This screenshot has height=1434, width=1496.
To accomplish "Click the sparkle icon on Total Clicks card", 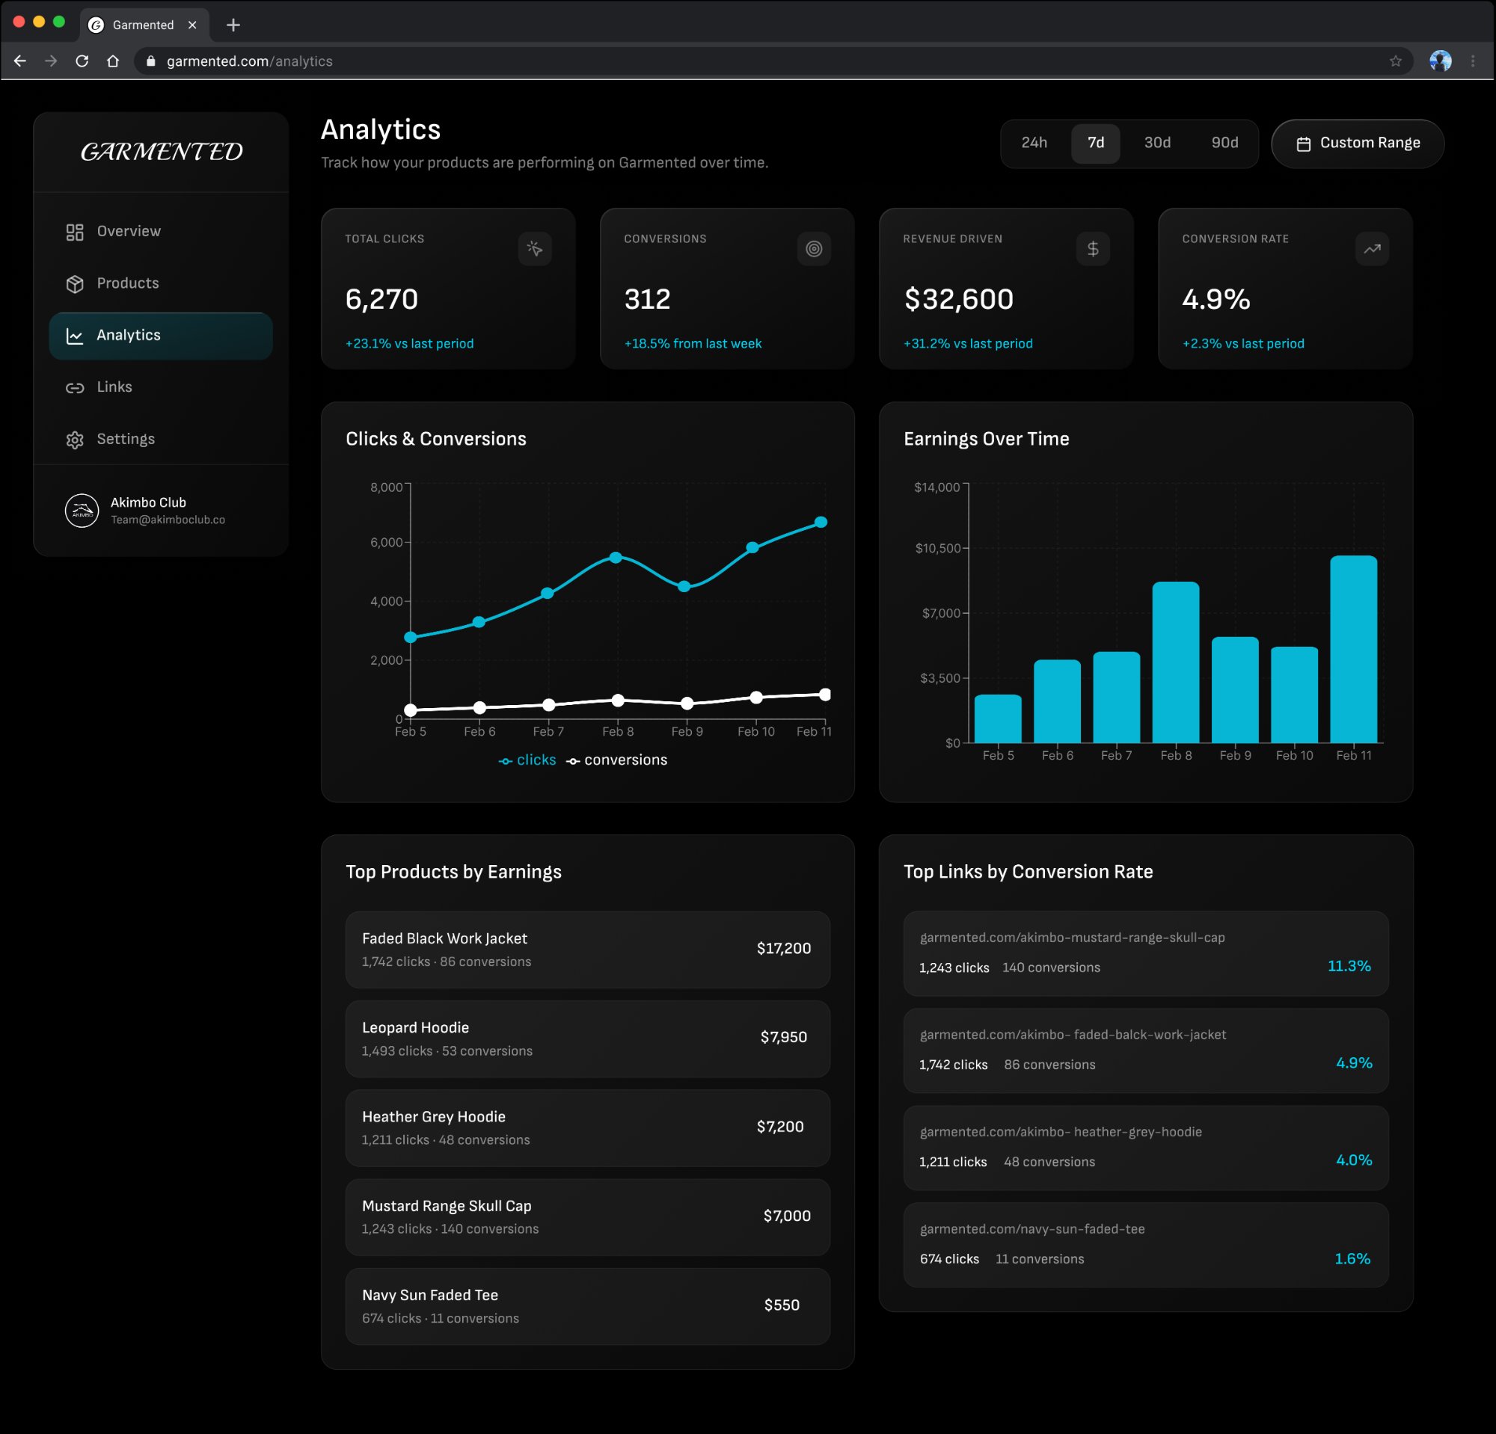I will click(535, 249).
